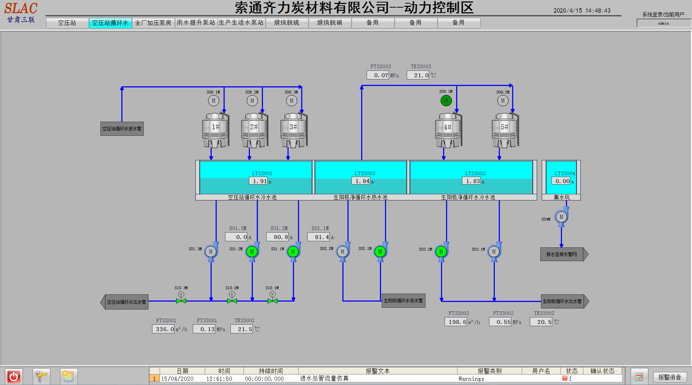
Task: Click the TE33001 temperature value 21.5
Action: click(x=242, y=329)
